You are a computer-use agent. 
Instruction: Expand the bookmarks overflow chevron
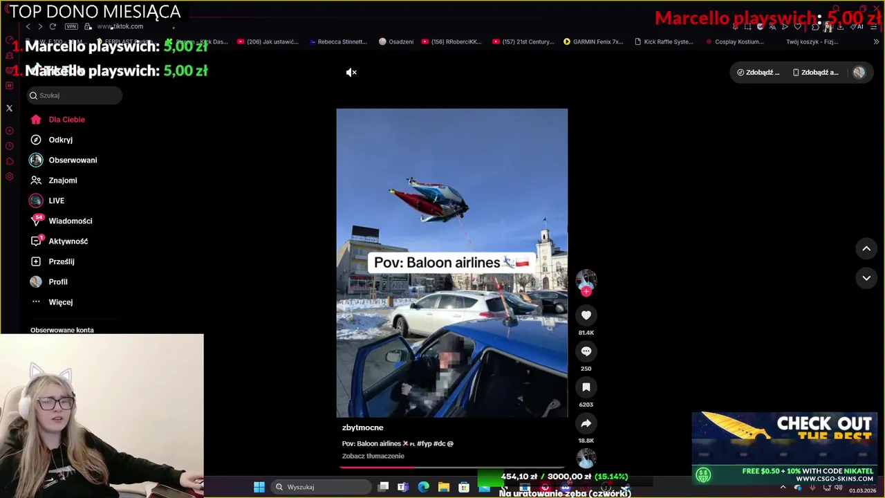[x=876, y=41]
